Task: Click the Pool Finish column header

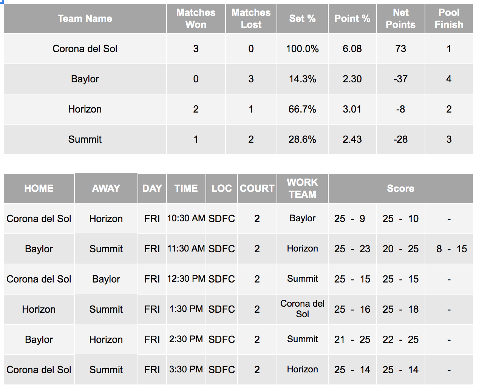Action: [x=449, y=19]
